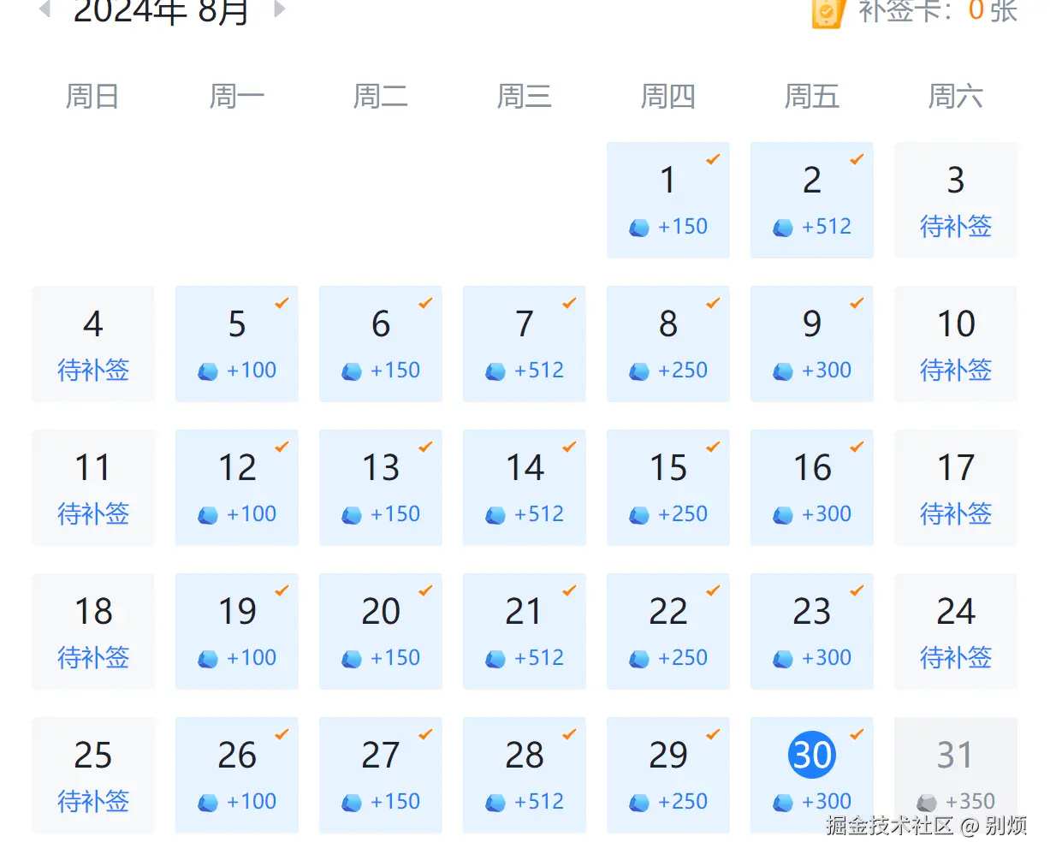Viewport: 1050px width, 860px height.
Task: Click the ore icon next to +512 on August 7
Action: click(x=494, y=371)
